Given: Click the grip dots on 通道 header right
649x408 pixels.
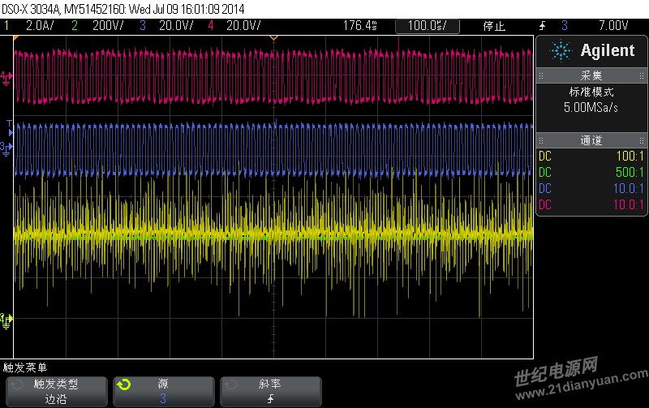Looking at the screenshot, I should (642, 140).
